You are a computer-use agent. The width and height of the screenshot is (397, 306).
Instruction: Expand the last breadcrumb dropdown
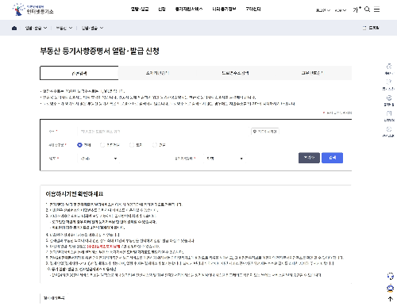tap(92, 28)
